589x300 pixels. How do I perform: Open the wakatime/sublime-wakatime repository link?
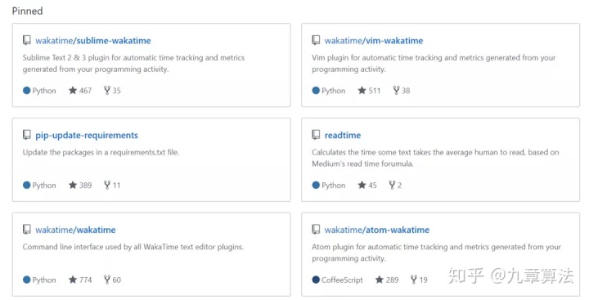tap(93, 41)
